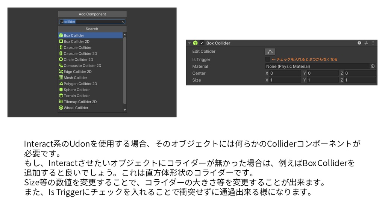Click the Box Collider help question mark
Screen dimensions: 385x217
click(x=359, y=42)
